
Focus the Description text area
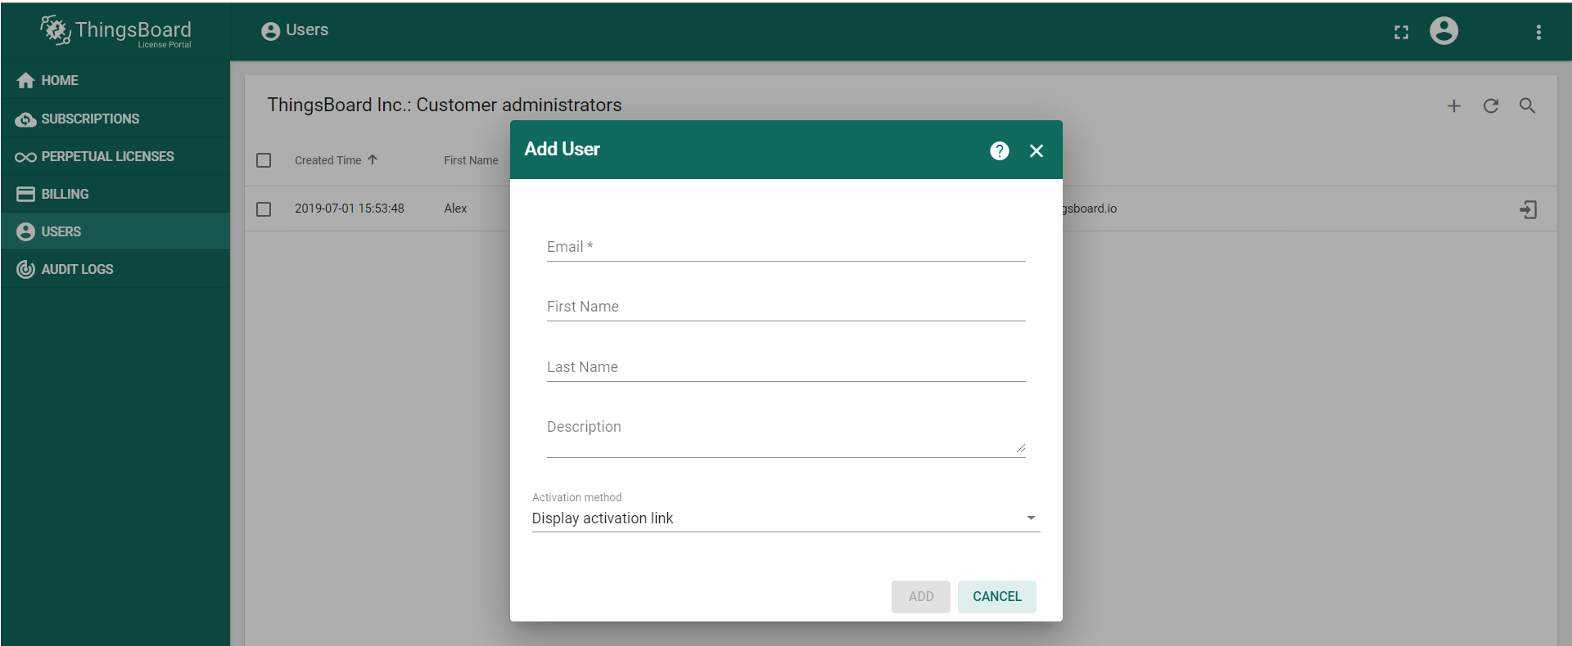pyautogui.click(x=785, y=433)
